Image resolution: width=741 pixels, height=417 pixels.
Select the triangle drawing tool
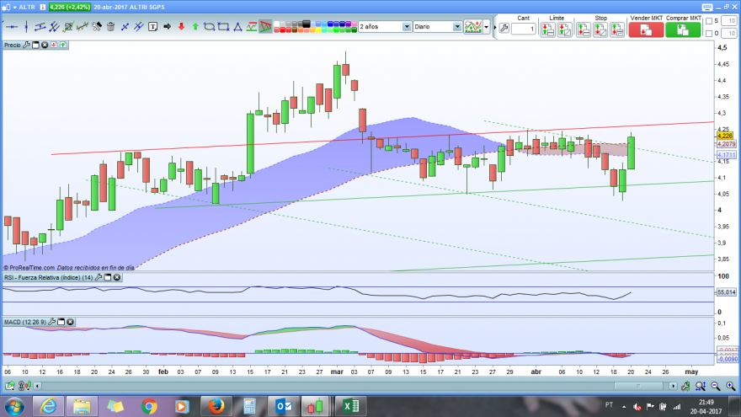pos(237,27)
